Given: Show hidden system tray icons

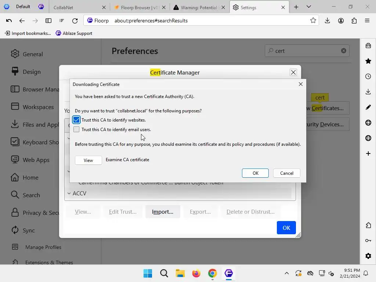Looking at the screenshot, I should [286, 273].
